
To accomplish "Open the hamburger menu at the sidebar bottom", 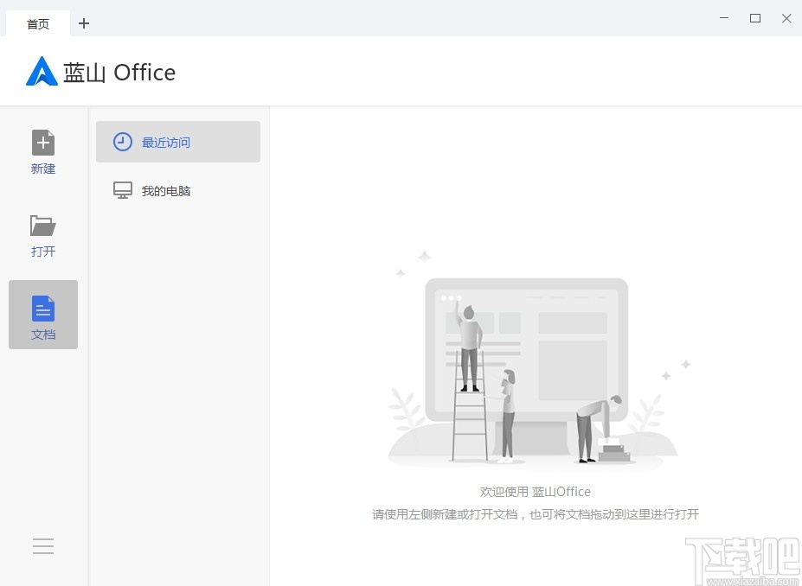I will click(x=42, y=546).
